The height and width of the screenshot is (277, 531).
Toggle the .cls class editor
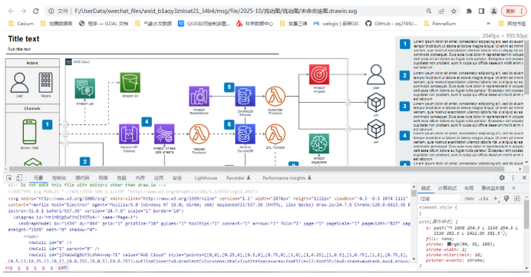(483, 199)
